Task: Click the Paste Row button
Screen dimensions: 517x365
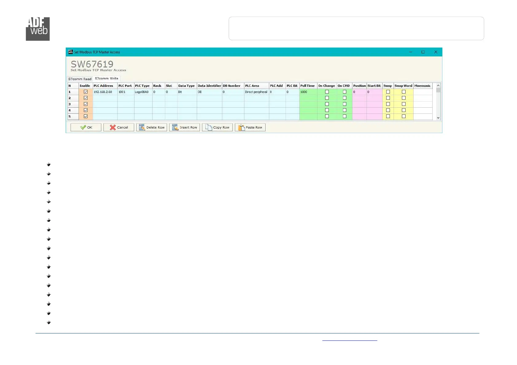Action: coord(250,127)
